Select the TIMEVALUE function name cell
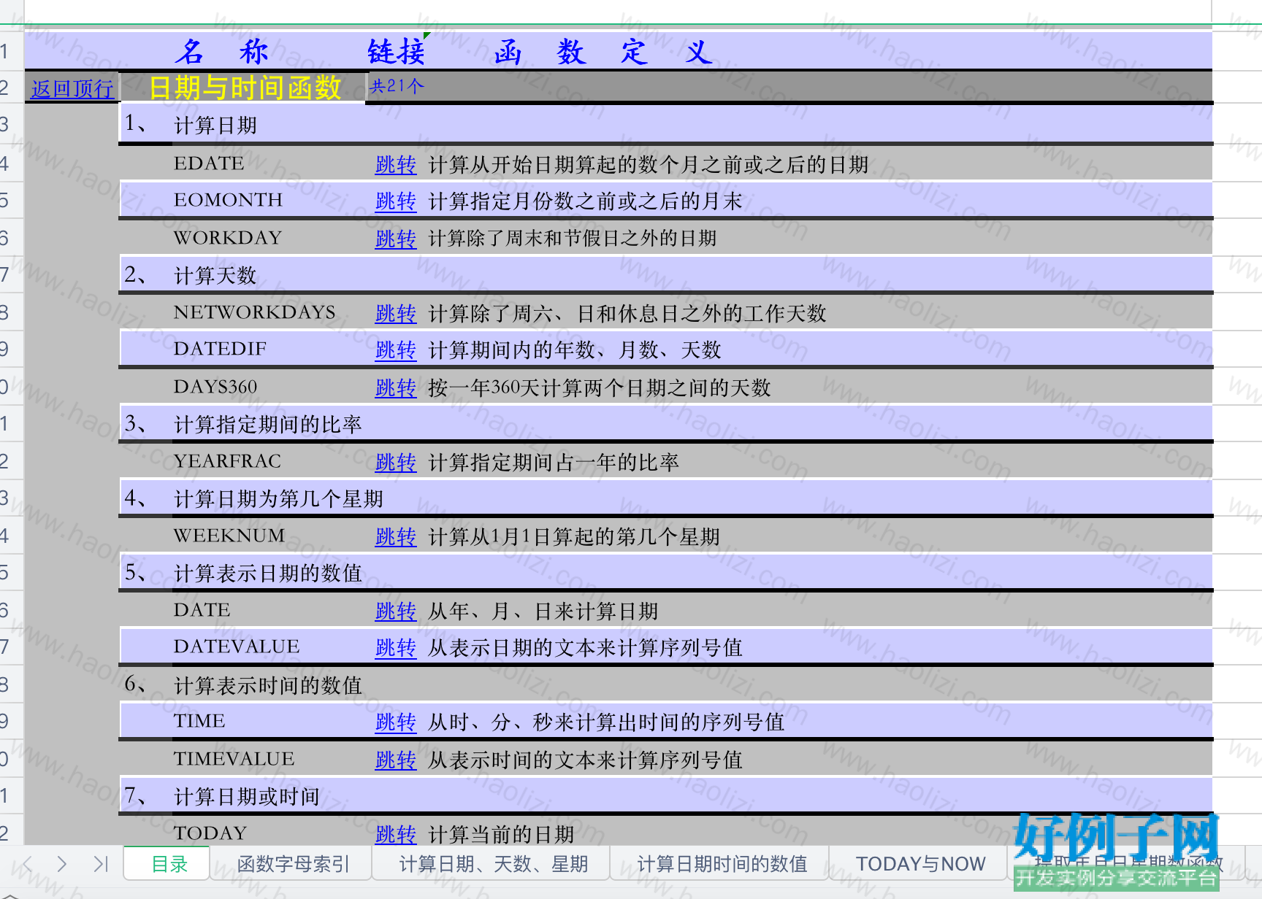1262x899 pixels. click(x=234, y=759)
